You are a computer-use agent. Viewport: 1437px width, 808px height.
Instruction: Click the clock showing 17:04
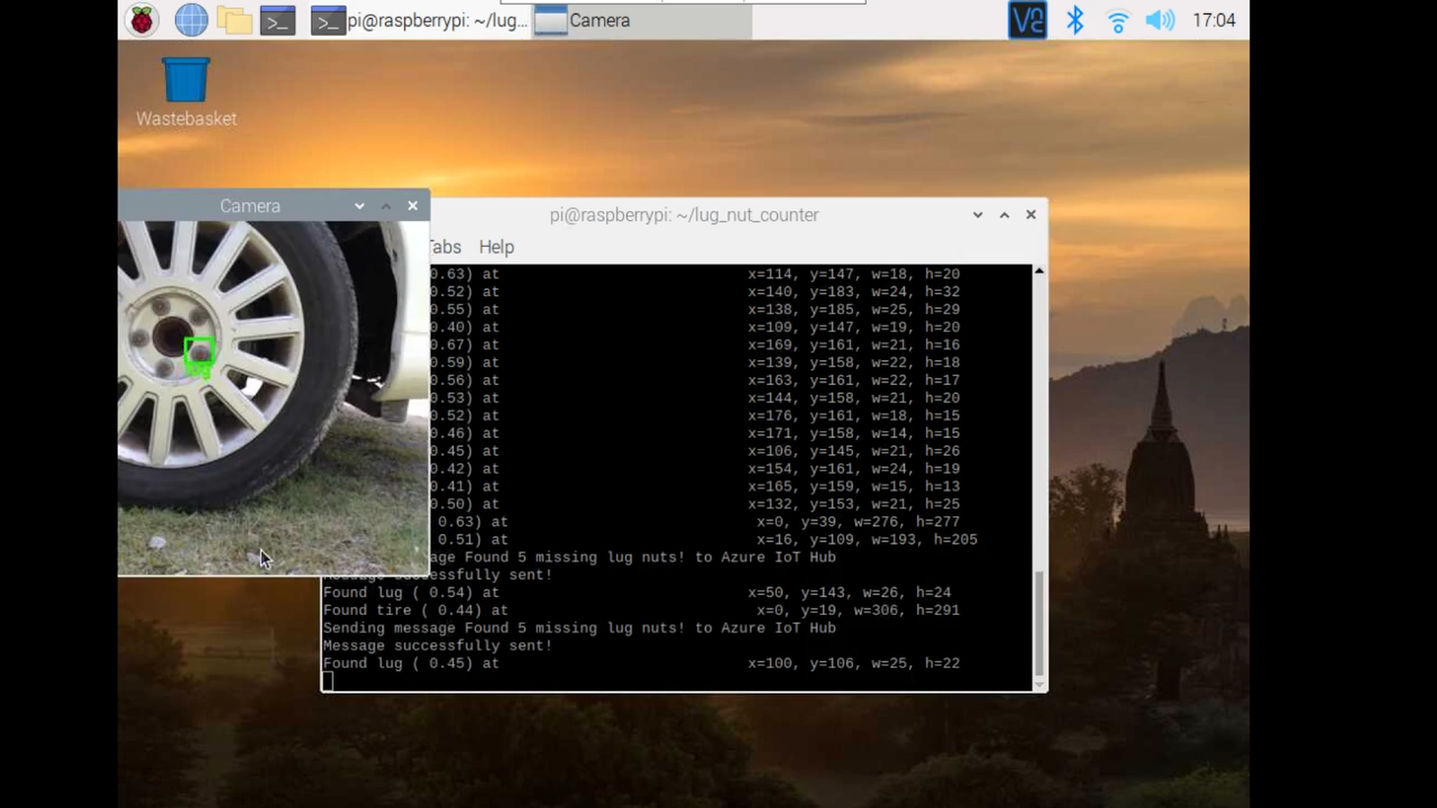pyautogui.click(x=1213, y=20)
